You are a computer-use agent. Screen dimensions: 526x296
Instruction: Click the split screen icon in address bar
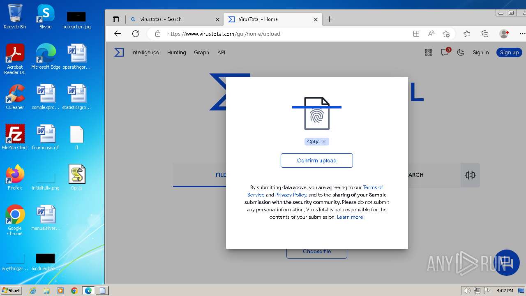(416, 34)
